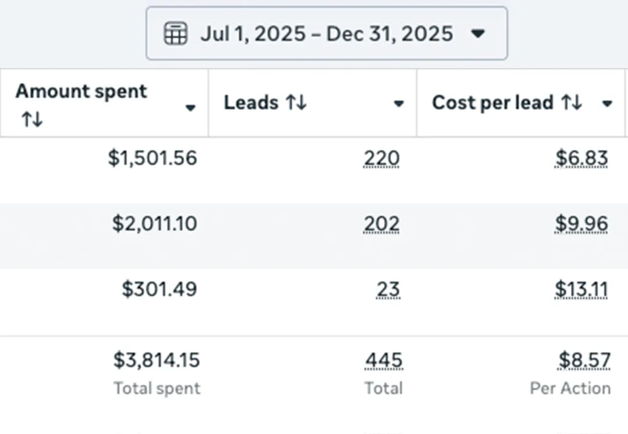Click the Cost per lead header
The image size is (628, 434).
pos(493,103)
